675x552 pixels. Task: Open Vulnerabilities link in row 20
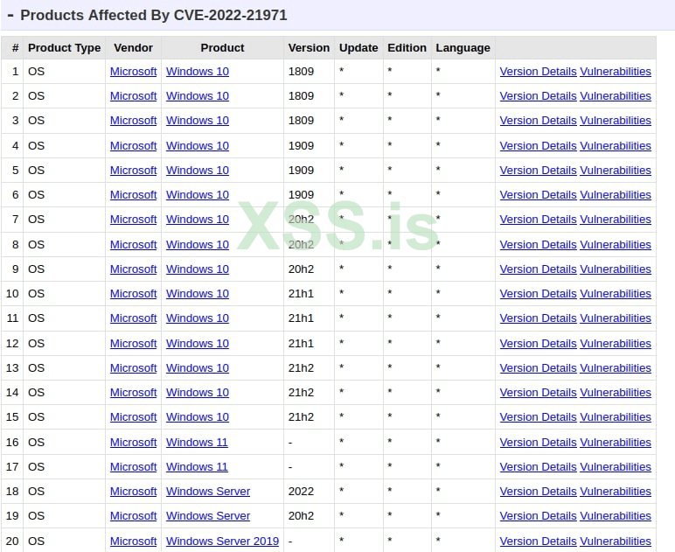coord(616,542)
